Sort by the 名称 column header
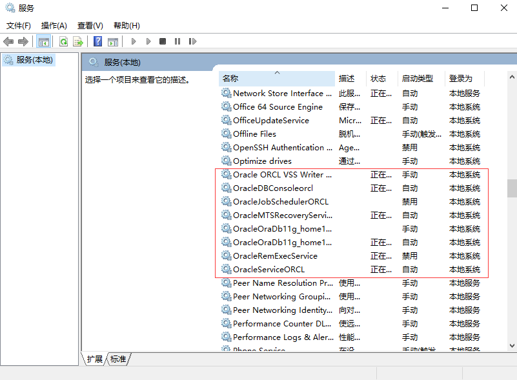This screenshot has height=380, width=517. point(277,79)
